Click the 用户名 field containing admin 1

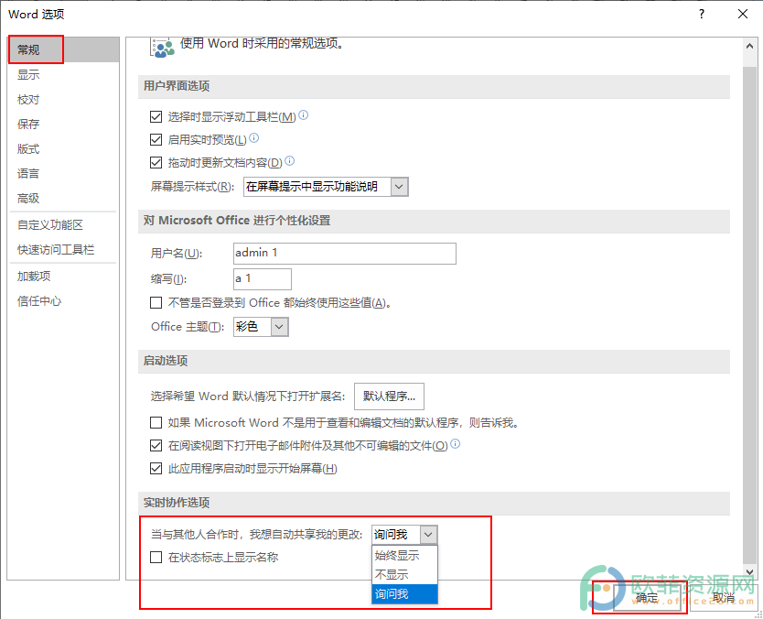point(345,254)
